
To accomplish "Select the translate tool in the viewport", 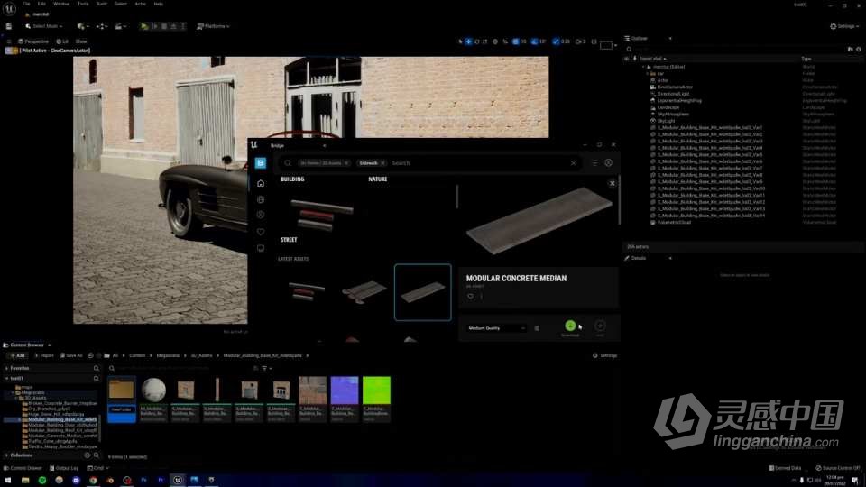I will coord(468,41).
